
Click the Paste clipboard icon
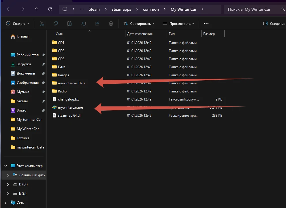point(69,23)
